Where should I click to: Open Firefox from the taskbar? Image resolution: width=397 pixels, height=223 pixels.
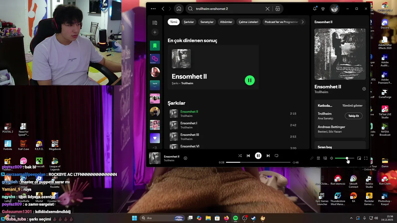(226, 218)
